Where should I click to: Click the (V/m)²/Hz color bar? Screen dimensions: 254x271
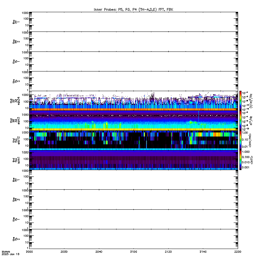(240, 101)
